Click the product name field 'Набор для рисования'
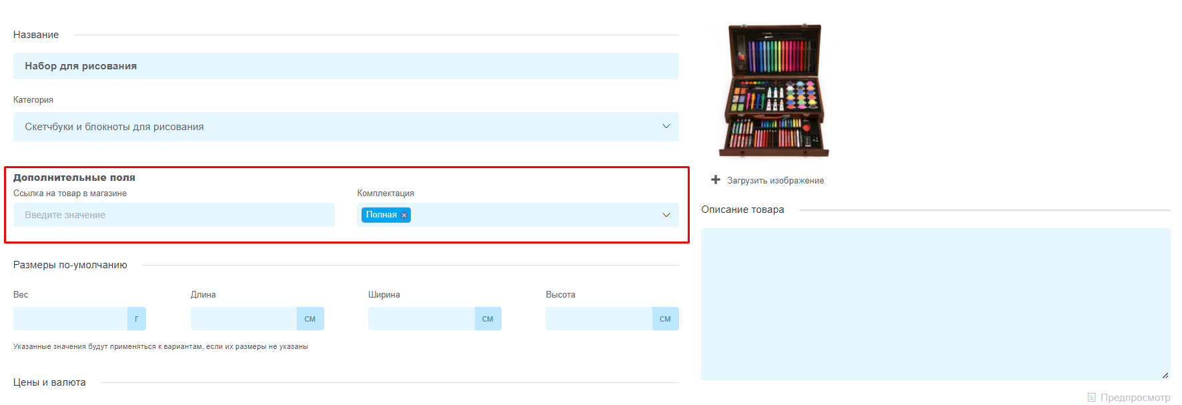Screen dimensions: 1182x405 coord(346,66)
